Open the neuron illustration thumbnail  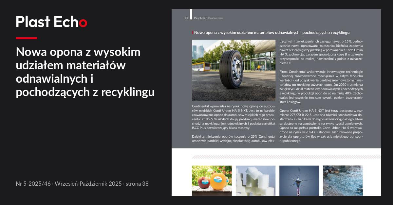tap(299, 180)
